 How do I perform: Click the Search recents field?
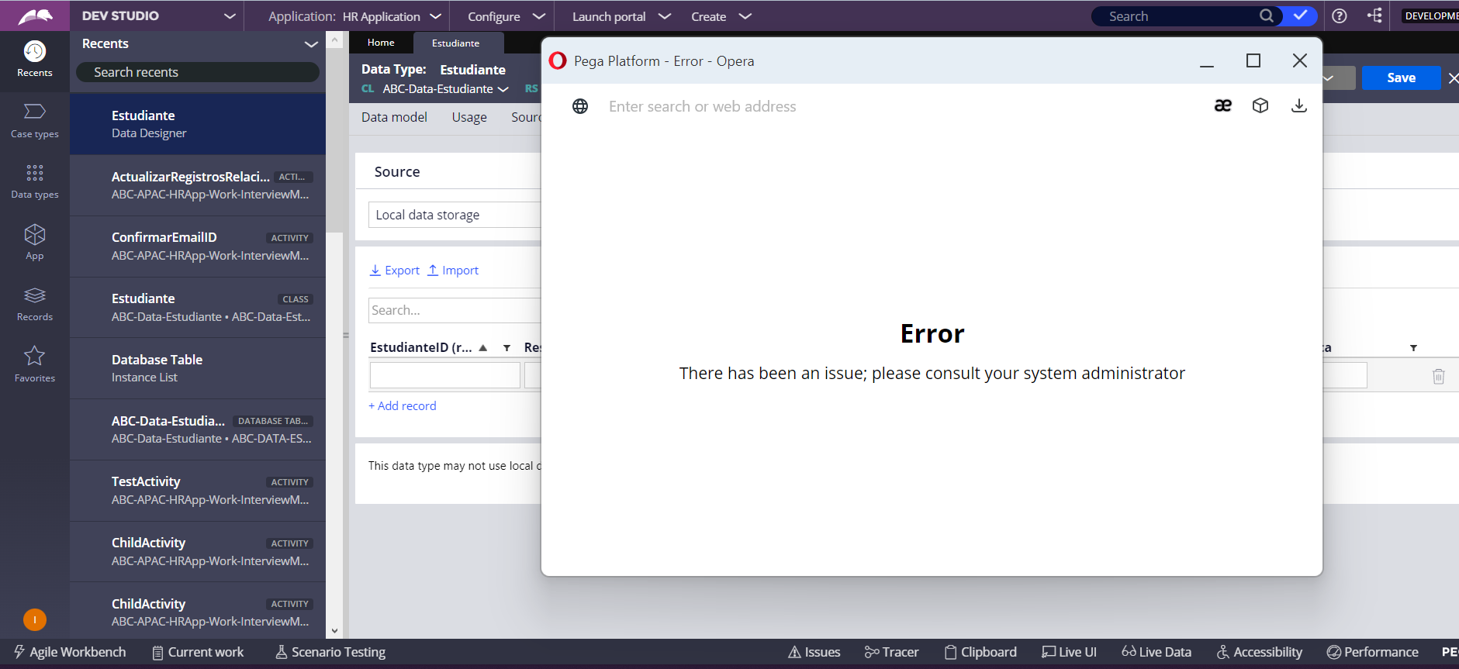[x=198, y=72]
